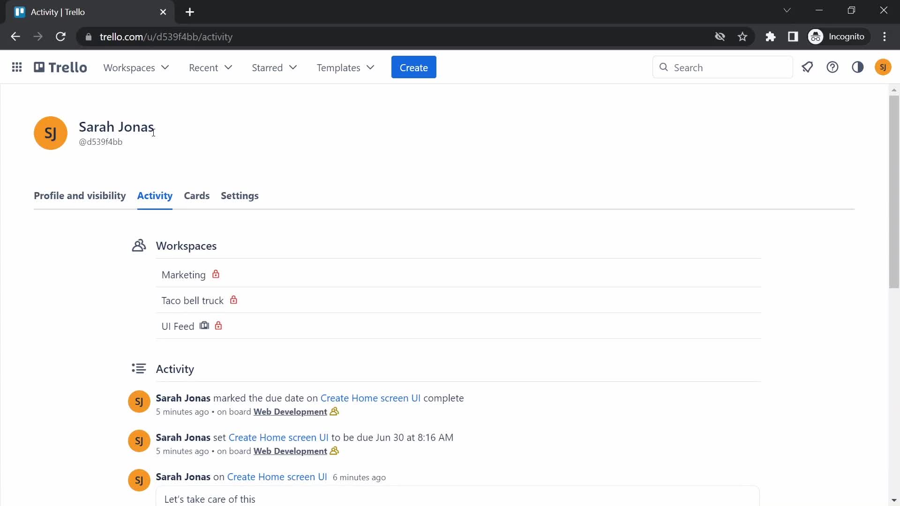The image size is (900, 506).
Task: Switch to the Cards tab
Action: coord(196,195)
